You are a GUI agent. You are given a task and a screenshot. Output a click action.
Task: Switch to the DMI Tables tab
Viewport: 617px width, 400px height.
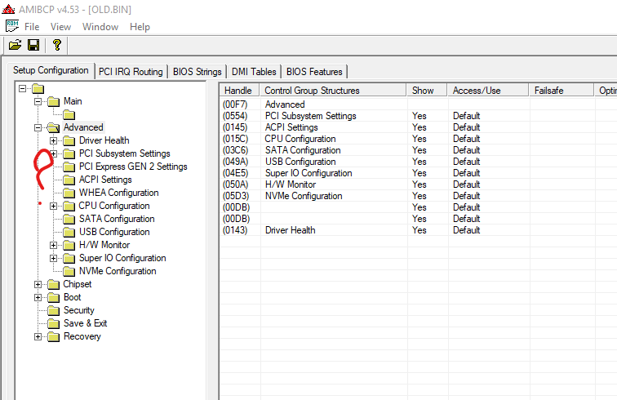tap(254, 72)
